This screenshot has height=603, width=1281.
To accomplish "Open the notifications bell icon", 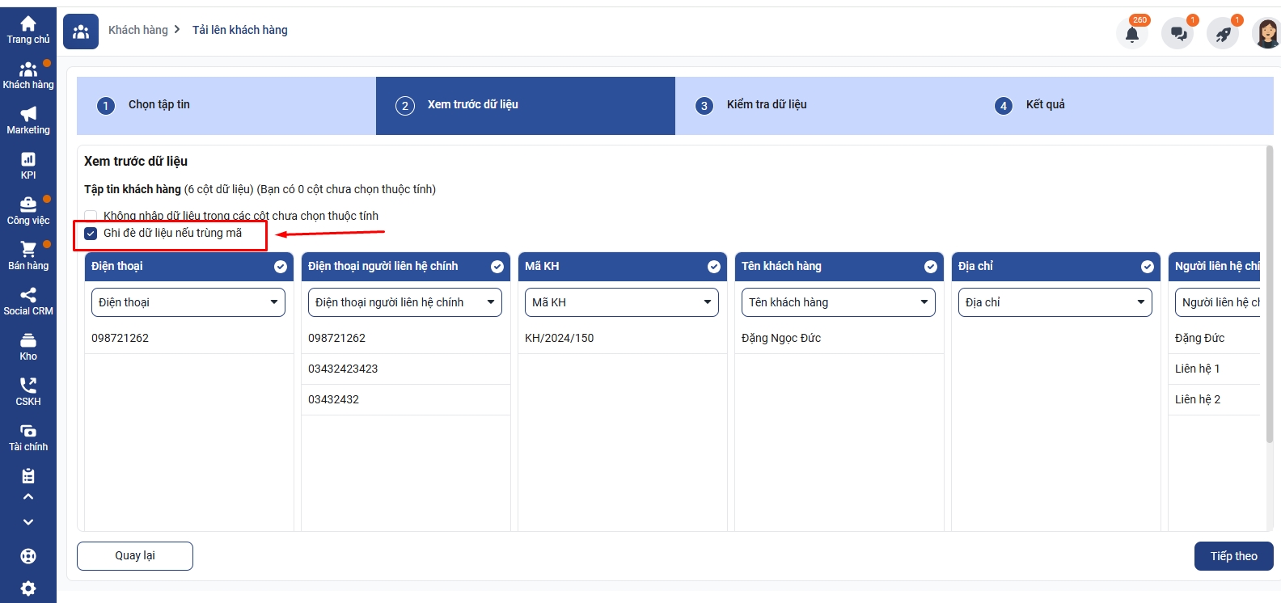I will (1132, 34).
